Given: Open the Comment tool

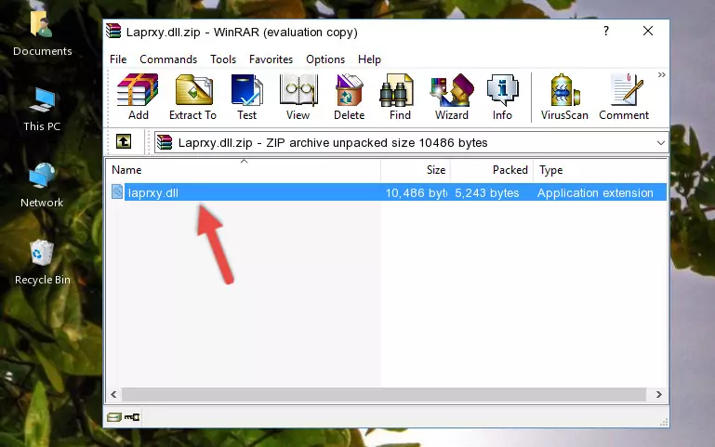Looking at the screenshot, I should 624,97.
